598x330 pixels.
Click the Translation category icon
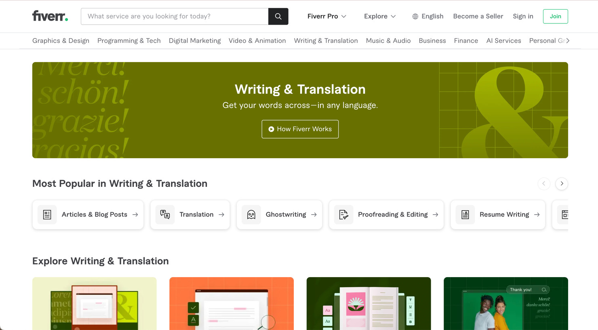tap(165, 215)
